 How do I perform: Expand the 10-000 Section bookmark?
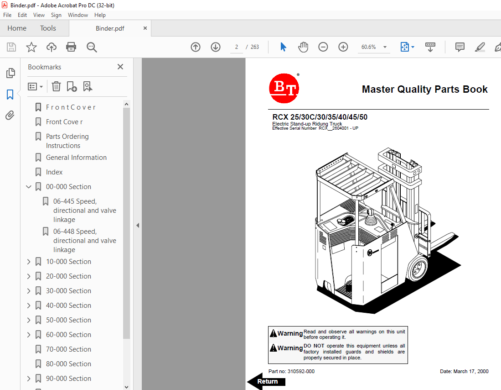click(x=29, y=262)
